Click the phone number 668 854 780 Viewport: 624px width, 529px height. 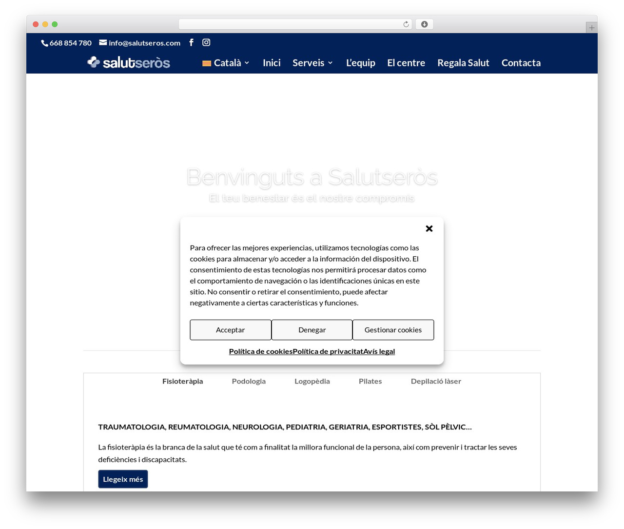coord(71,43)
